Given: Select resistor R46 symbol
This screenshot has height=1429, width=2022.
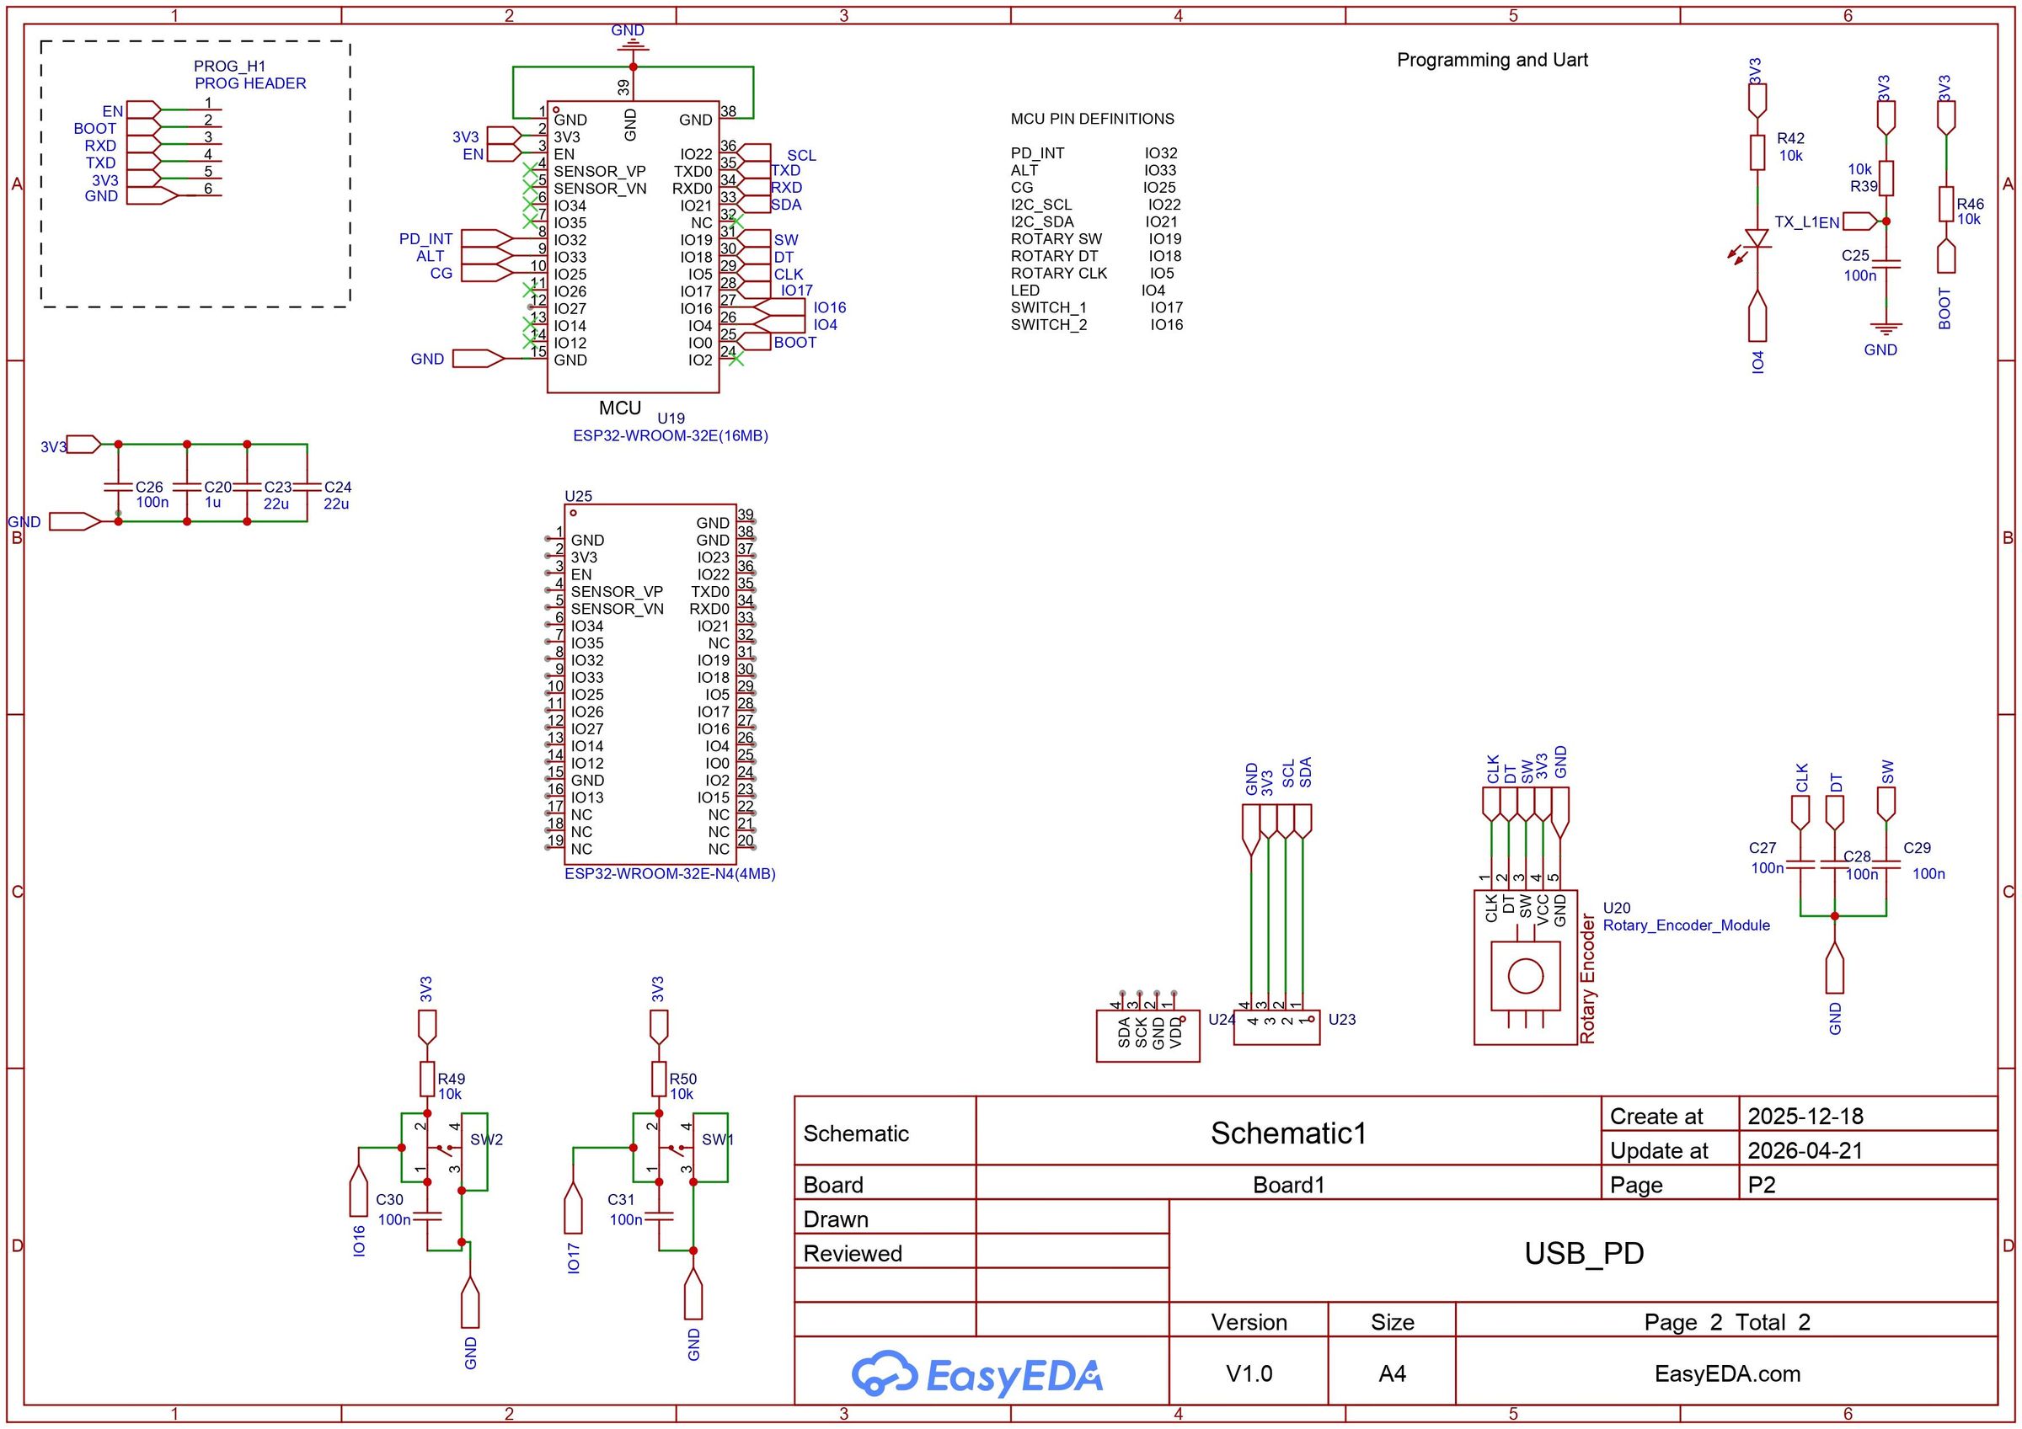Looking at the screenshot, I should coord(1946,205).
